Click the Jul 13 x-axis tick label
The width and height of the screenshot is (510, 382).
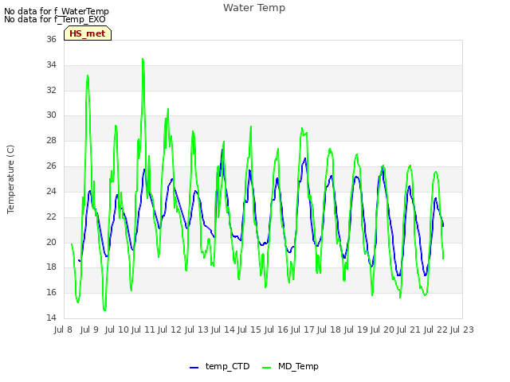point(197,329)
